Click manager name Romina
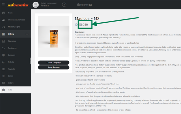Viewport: 181px width, 114px height. (x=45, y=6)
